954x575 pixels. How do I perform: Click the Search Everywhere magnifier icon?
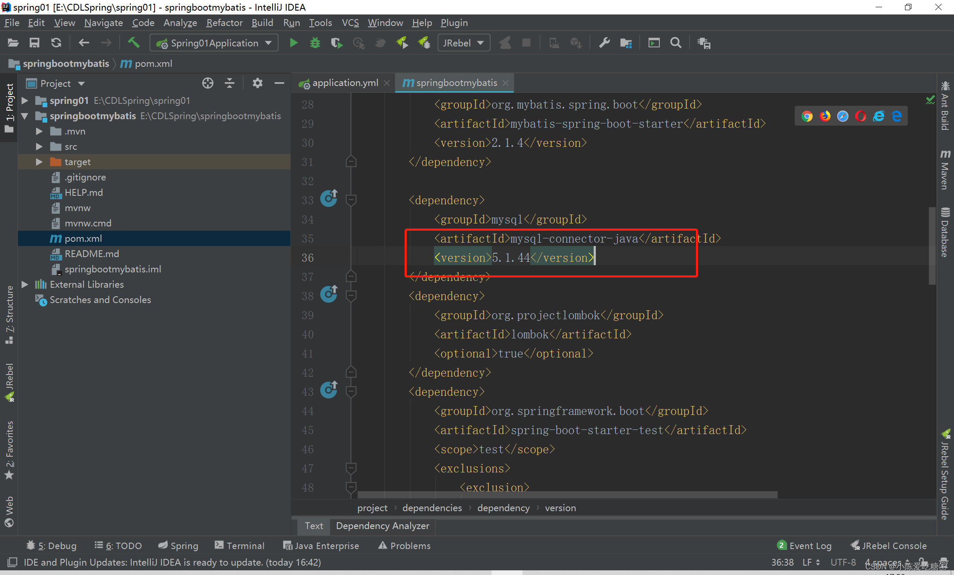(x=675, y=43)
